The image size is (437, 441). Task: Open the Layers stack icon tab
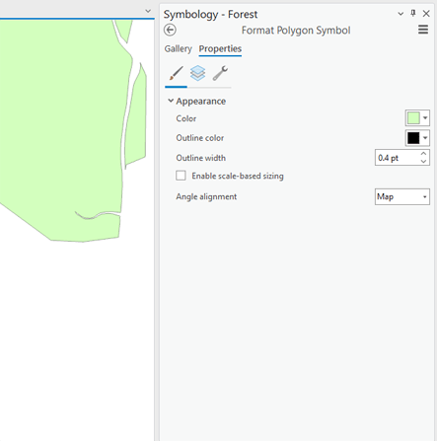coord(197,73)
